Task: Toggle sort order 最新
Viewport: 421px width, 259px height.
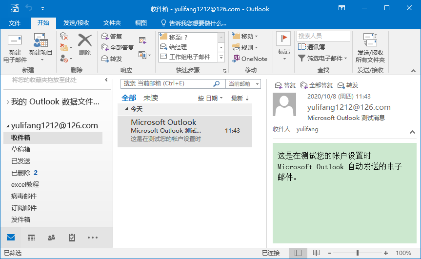Action: 240,98
